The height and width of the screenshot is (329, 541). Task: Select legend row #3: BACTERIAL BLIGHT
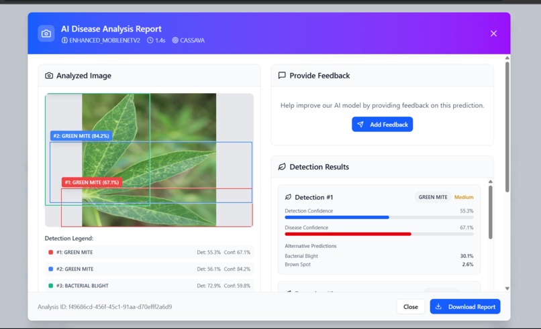click(x=149, y=285)
